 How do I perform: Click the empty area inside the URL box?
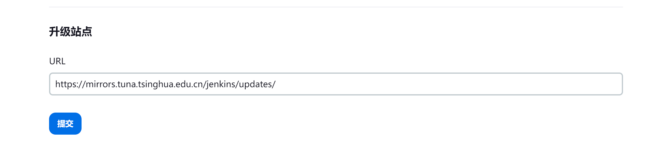tap(445, 84)
